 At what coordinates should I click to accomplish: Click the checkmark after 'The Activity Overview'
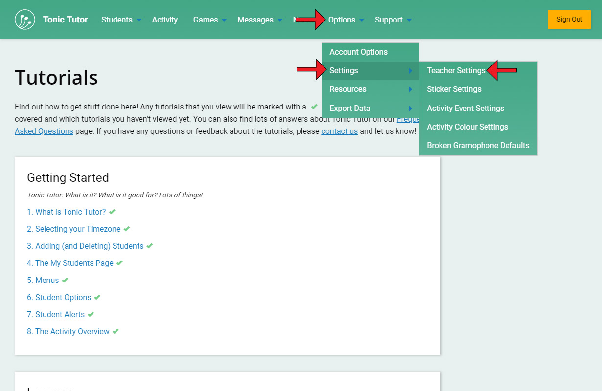[x=116, y=331]
